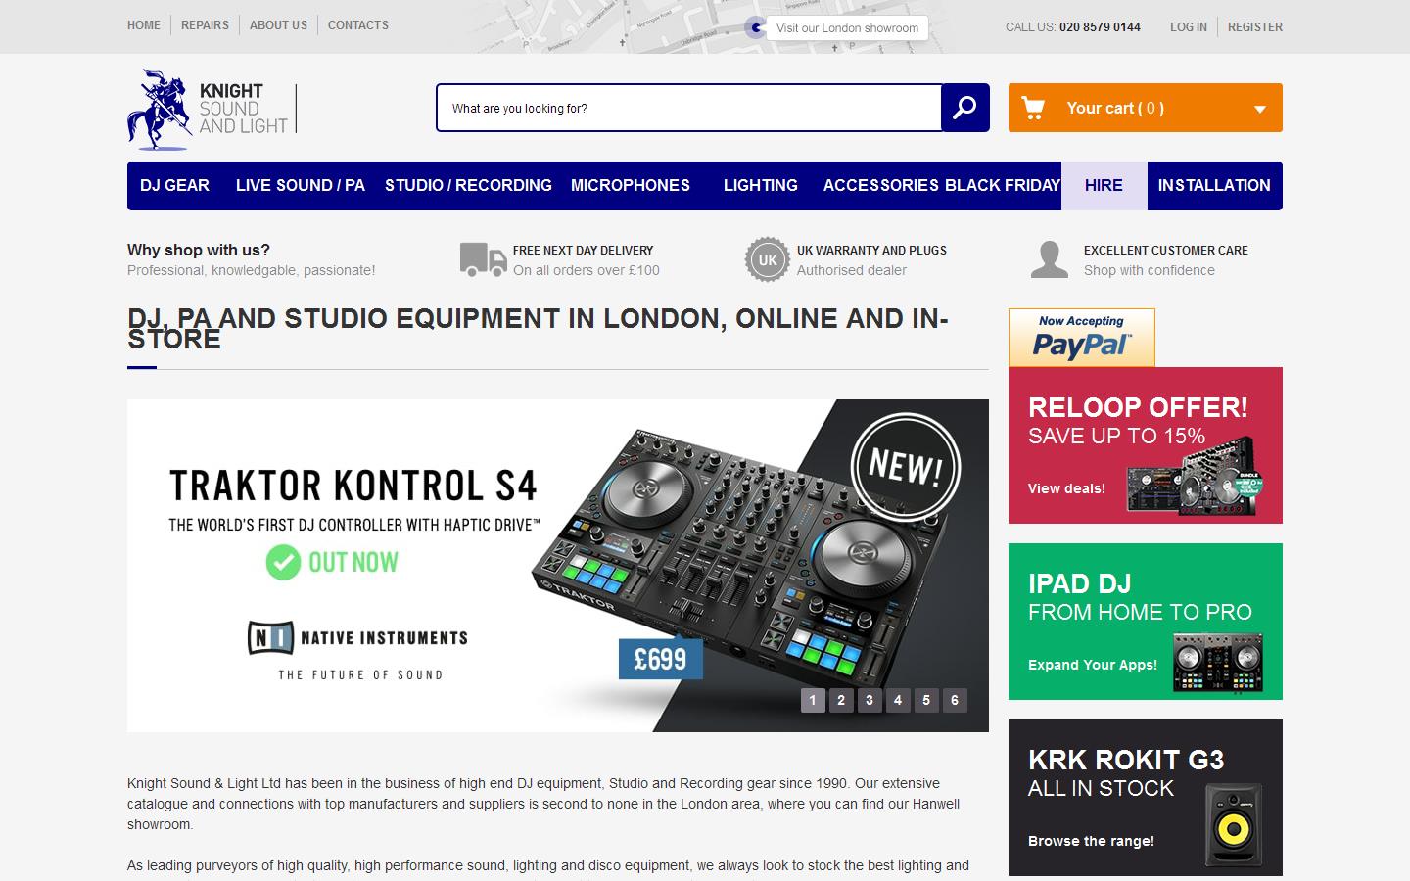This screenshot has height=881, width=1410.
Task: Click the map pin icon beside showroom link
Action: pyautogui.click(x=755, y=27)
